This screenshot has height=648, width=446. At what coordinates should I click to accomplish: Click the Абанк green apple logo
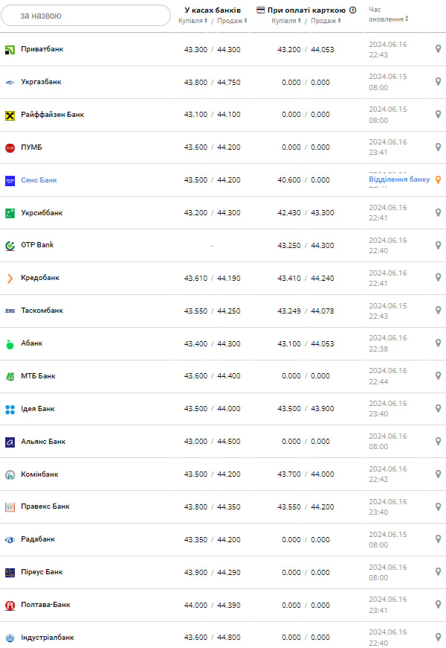(x=10, y=343)
